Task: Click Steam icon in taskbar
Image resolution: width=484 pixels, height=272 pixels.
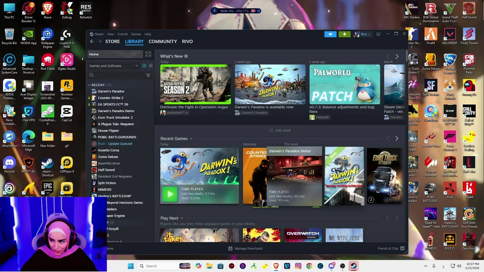Action: [353, 266]
